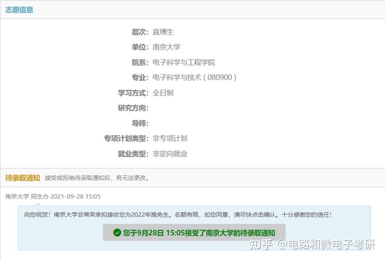Screen dimensions: 385x260
Task: Click the 待录取通知 section heading
Action: 23,178
